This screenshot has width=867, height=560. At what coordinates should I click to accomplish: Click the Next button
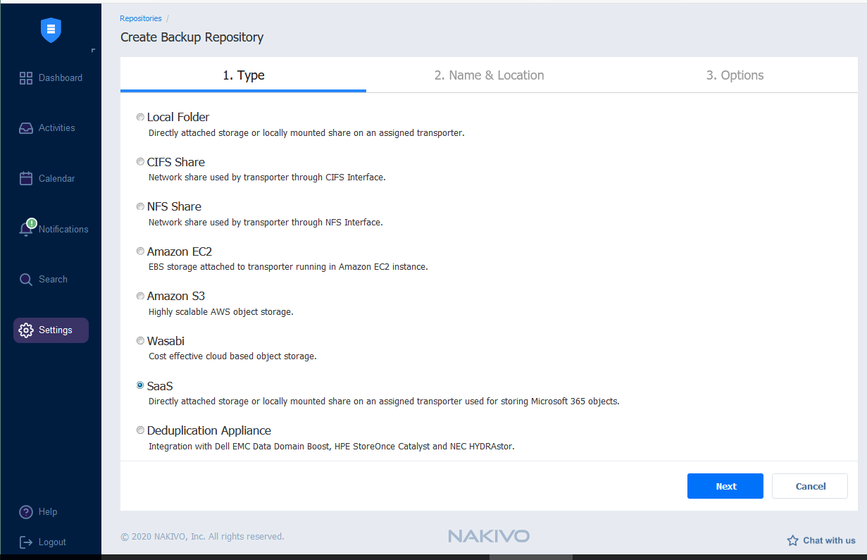[725, 486]
